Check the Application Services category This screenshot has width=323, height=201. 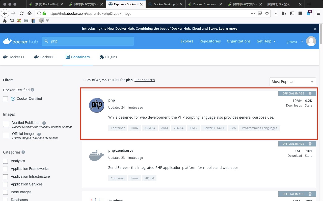pyautogui.click(x=5, y=184)
